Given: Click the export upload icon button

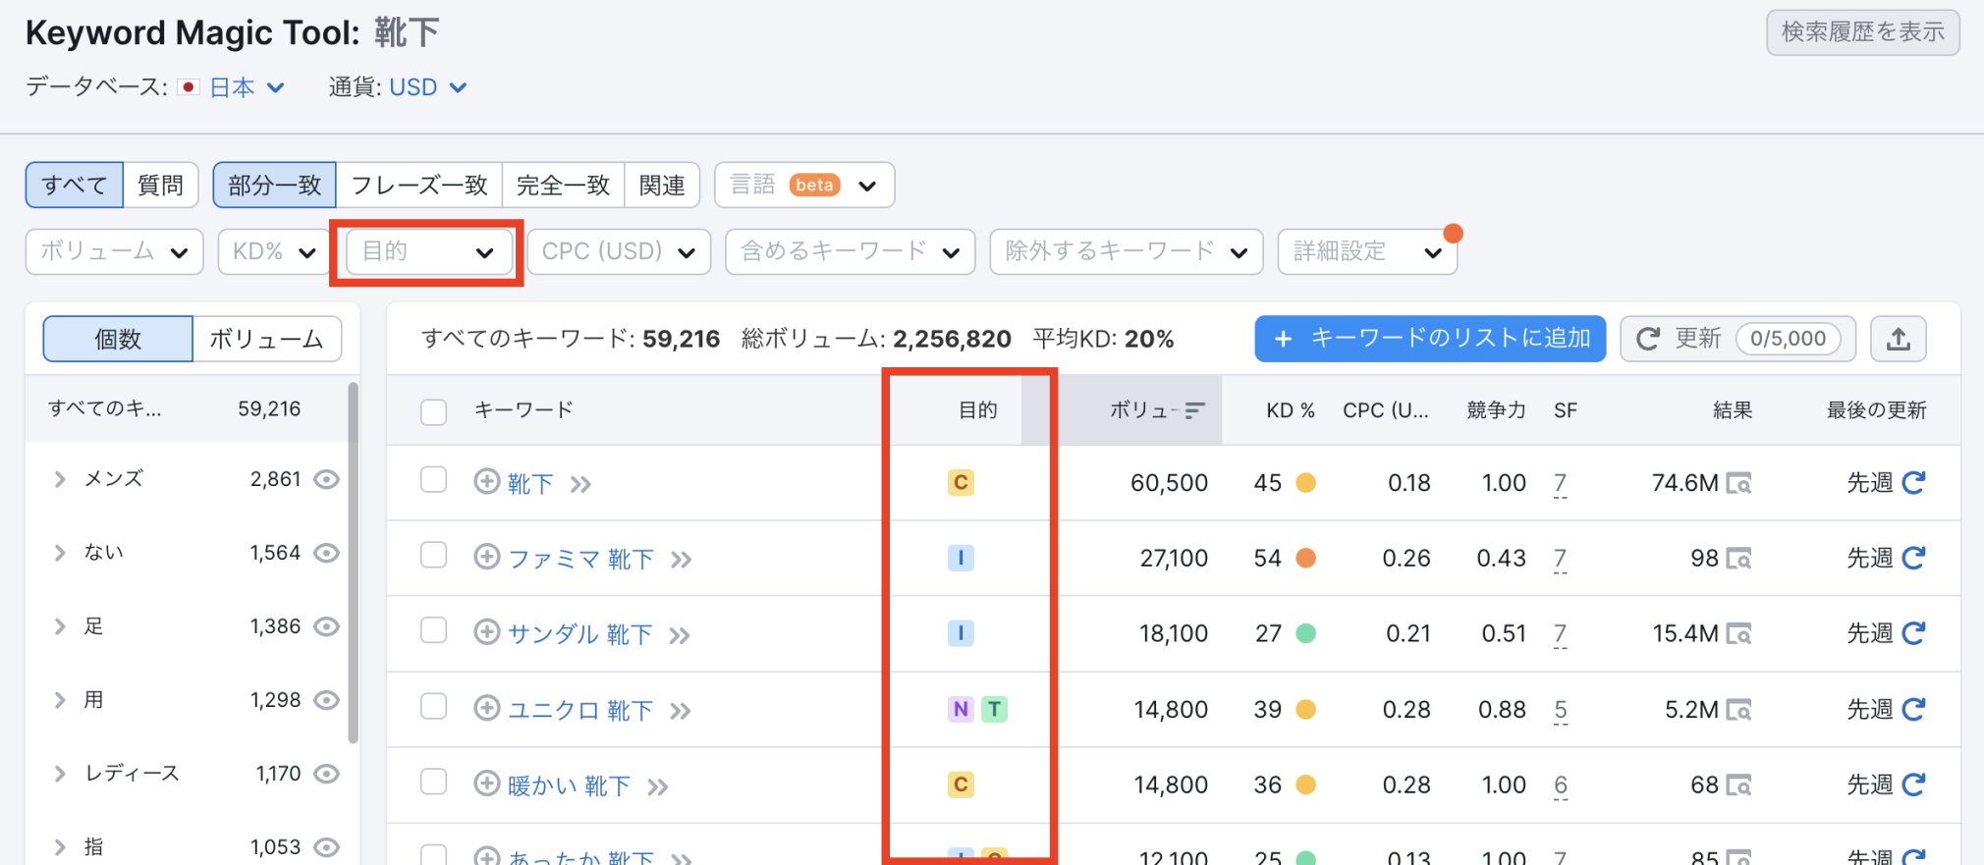Looking at the screenshot, I should click(1899, 339).
